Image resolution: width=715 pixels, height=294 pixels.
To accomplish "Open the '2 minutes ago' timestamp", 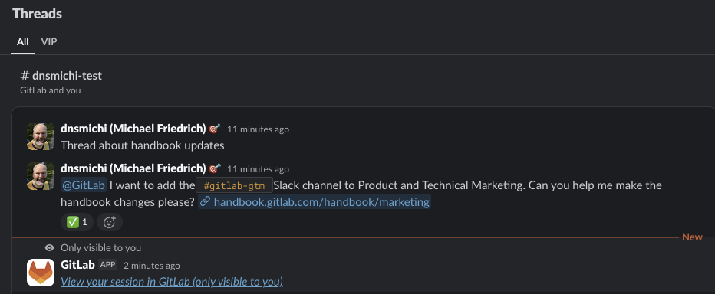I will coord(152,266).
